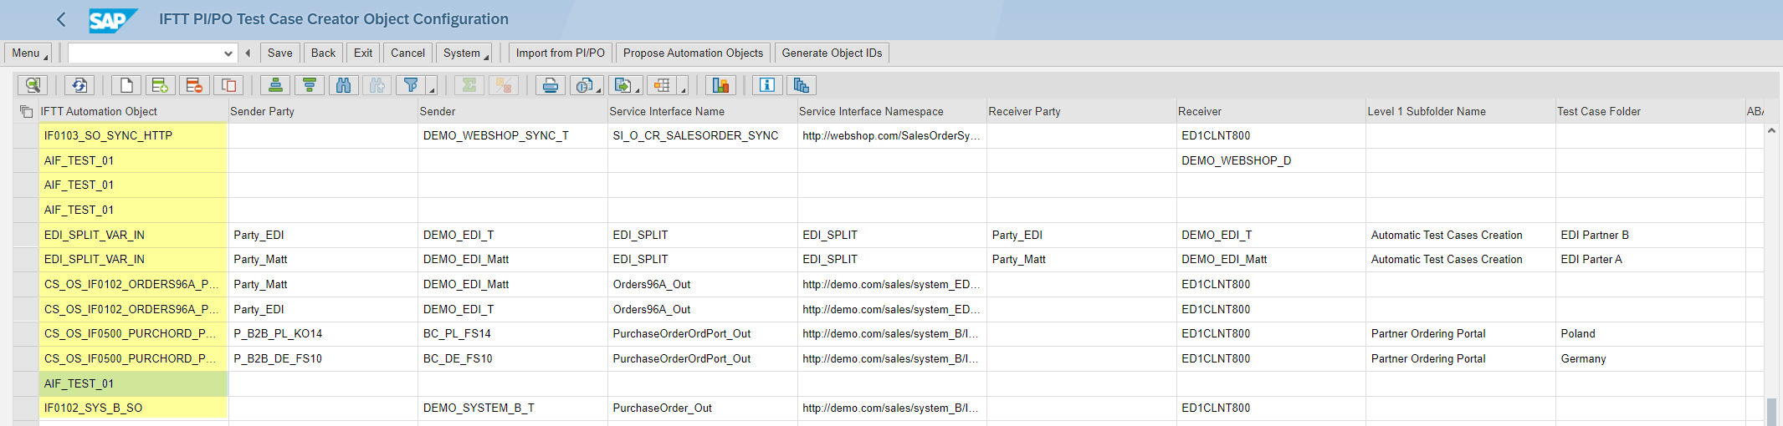
Task: Click the Delete Row icon with red minus
Action: click(x=194, y=85)
